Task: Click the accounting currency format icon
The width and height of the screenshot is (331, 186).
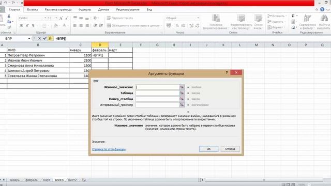Action: point(169,25)
